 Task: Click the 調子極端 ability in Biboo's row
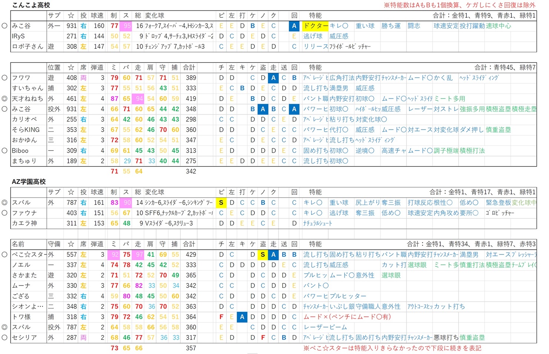pyautogui.click(x=446, y=151)
